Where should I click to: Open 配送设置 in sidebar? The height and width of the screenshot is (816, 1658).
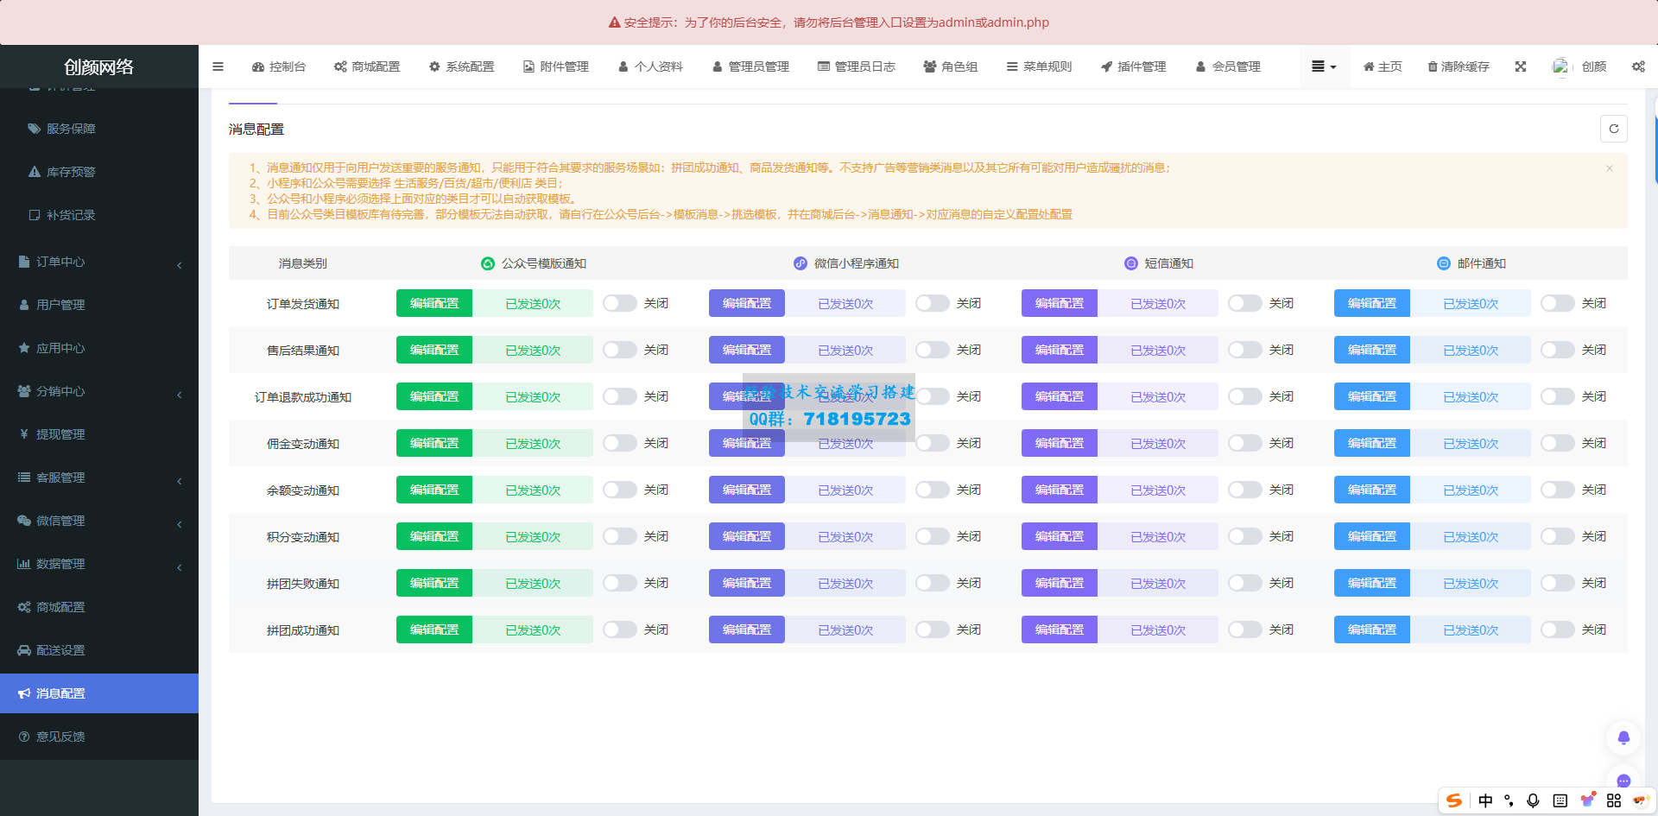click(99, 650)
